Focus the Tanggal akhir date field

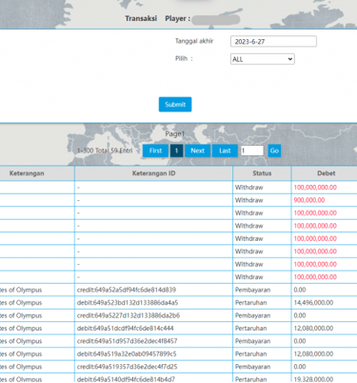pos(273,41)
